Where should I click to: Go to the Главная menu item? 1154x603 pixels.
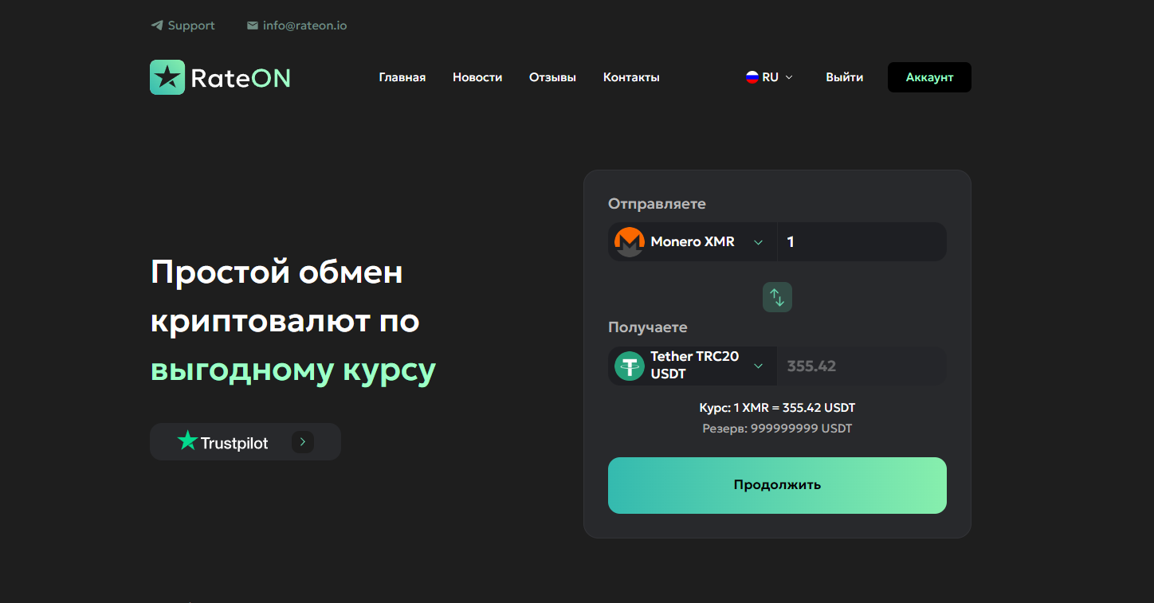(x=402, y=77)
